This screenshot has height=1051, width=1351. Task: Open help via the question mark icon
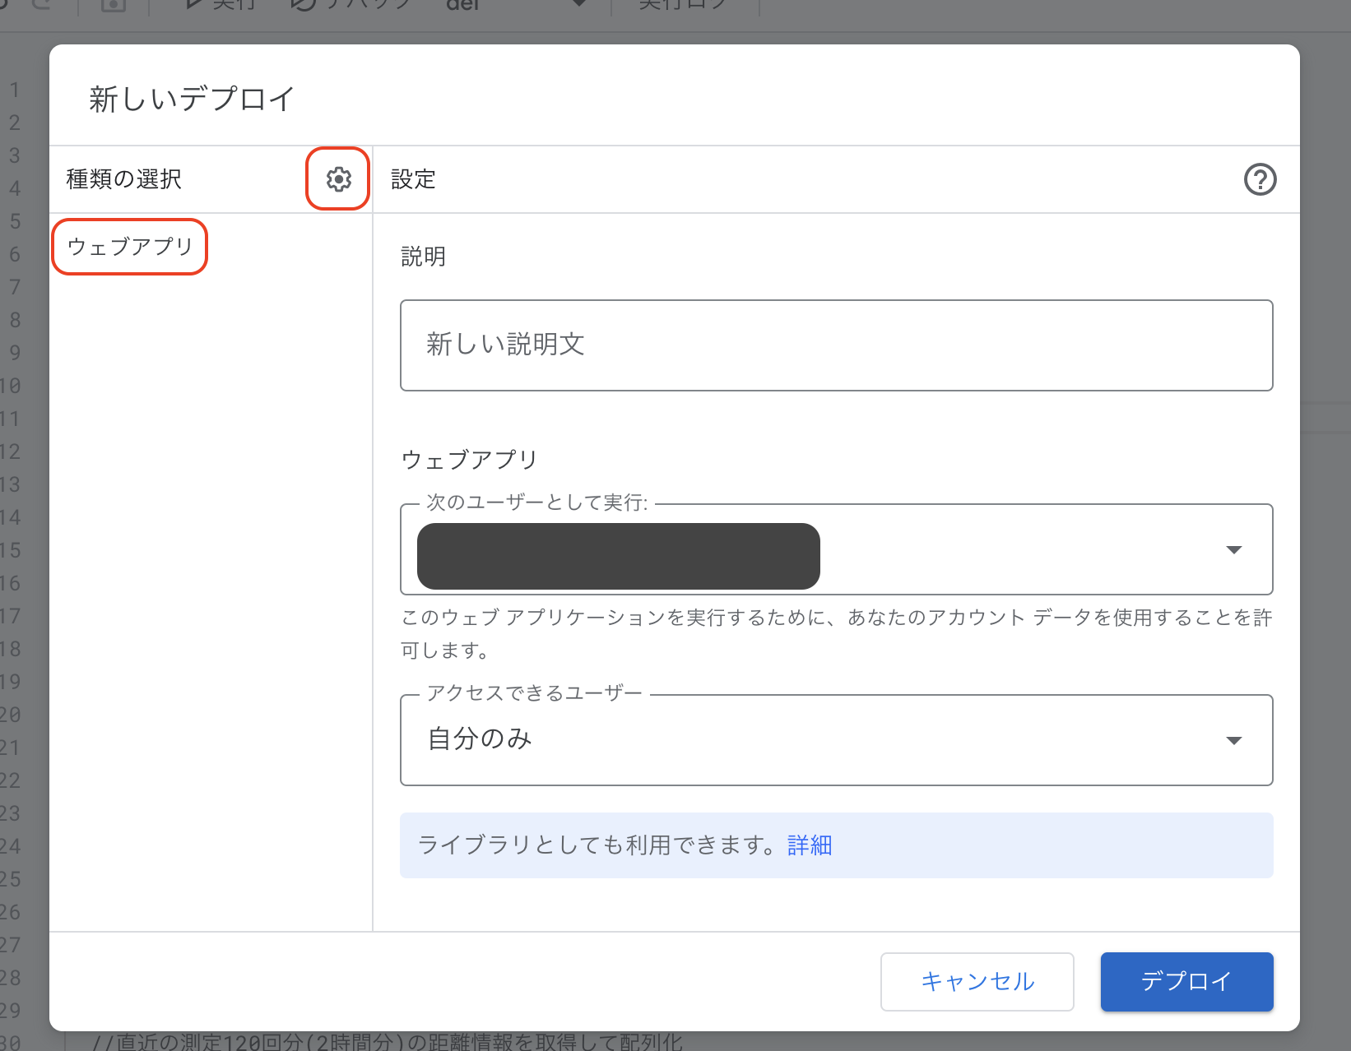(x=1260, y=179)
